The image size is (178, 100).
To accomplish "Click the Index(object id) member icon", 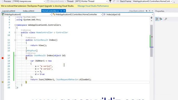I will (x=105, y=14).
